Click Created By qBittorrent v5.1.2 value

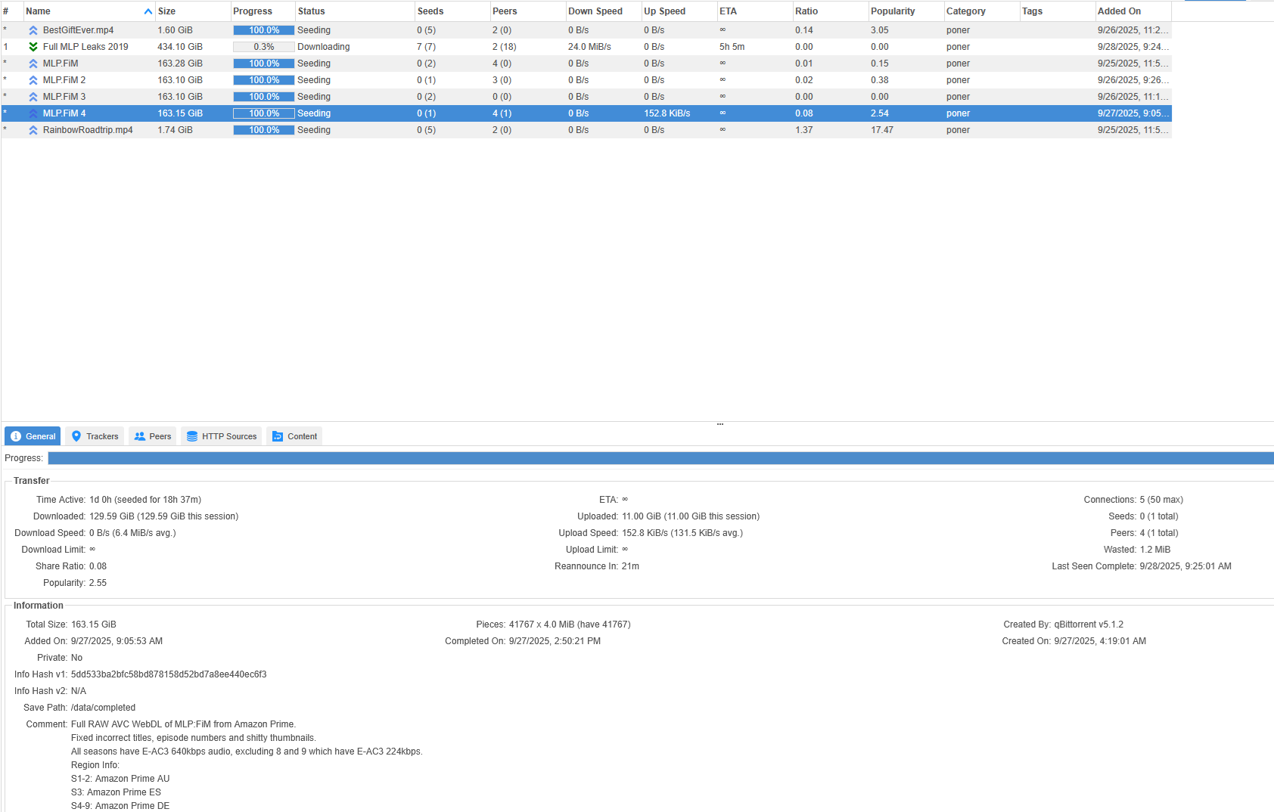click(1089, 624)
